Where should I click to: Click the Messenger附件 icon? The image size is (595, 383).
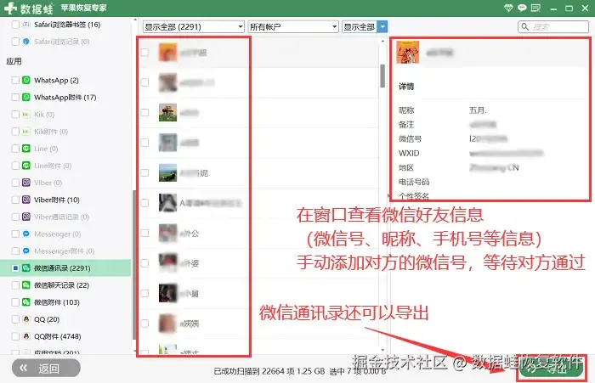tap(26, 251)
